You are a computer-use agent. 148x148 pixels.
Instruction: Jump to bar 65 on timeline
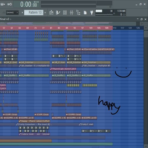pyautogui.click(x=20, y=28)
